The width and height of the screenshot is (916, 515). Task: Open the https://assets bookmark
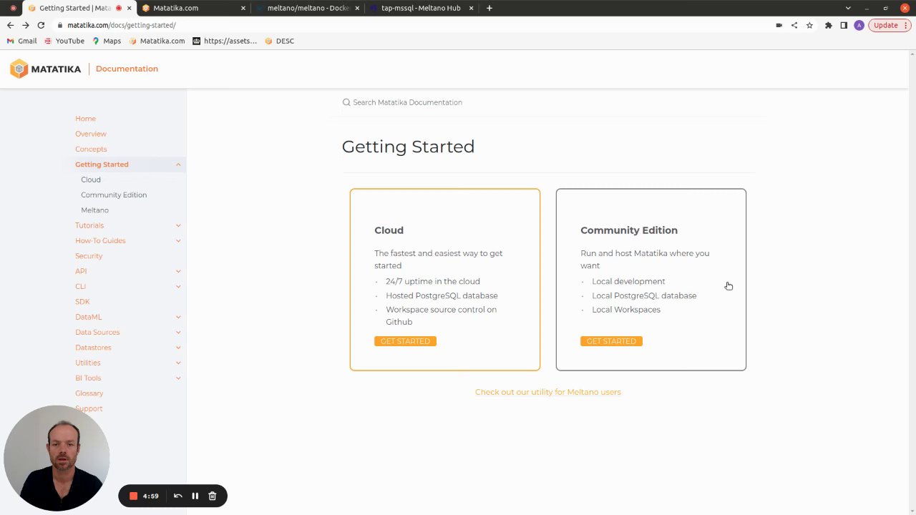pyautogui.click(x=225, y=41)
